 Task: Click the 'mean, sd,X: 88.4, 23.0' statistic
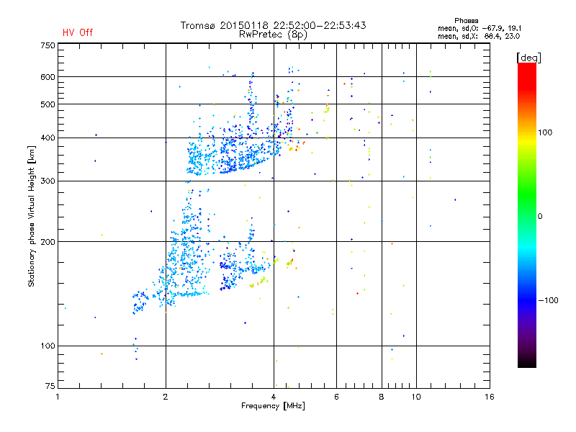point(479,36)
